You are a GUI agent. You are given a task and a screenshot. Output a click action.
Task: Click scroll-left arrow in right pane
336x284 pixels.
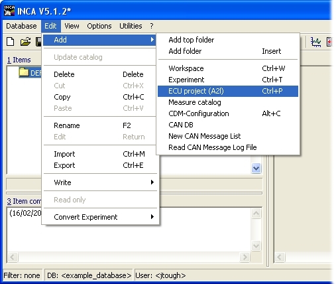coord(280,257)
